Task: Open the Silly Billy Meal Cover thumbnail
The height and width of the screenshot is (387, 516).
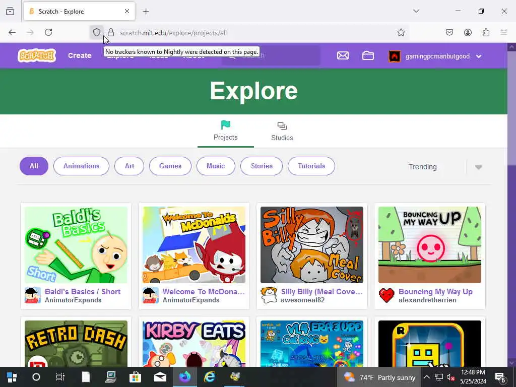Action: 311,245
